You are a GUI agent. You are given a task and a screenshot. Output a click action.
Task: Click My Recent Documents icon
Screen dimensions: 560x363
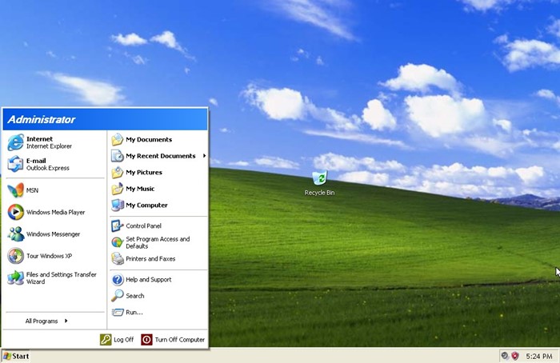[117, 156]
